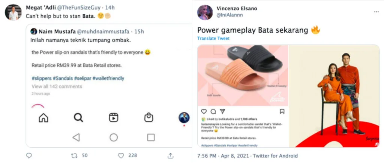Open more options on Vincenzo's tweet
The width and height of the screenshot is (384, 163).
[x=376, y=12]
